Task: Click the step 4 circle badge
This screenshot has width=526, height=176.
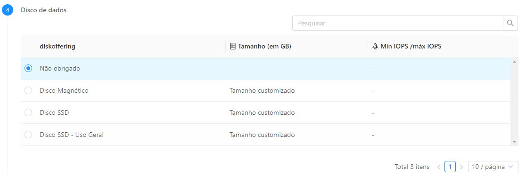Action: pos(8,10)
